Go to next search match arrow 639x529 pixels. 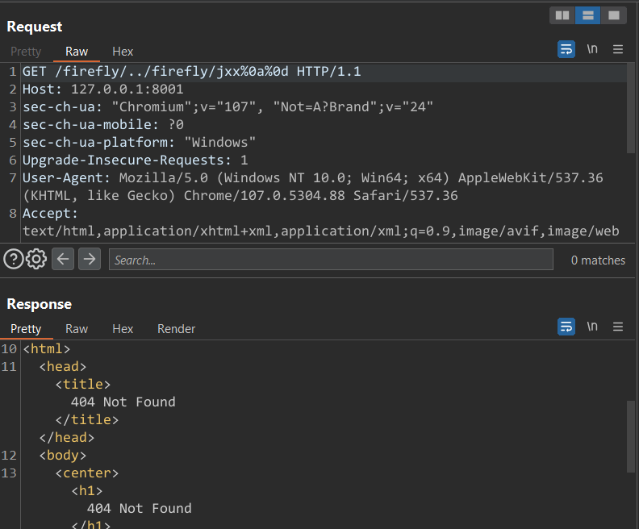tap(90, 259)
